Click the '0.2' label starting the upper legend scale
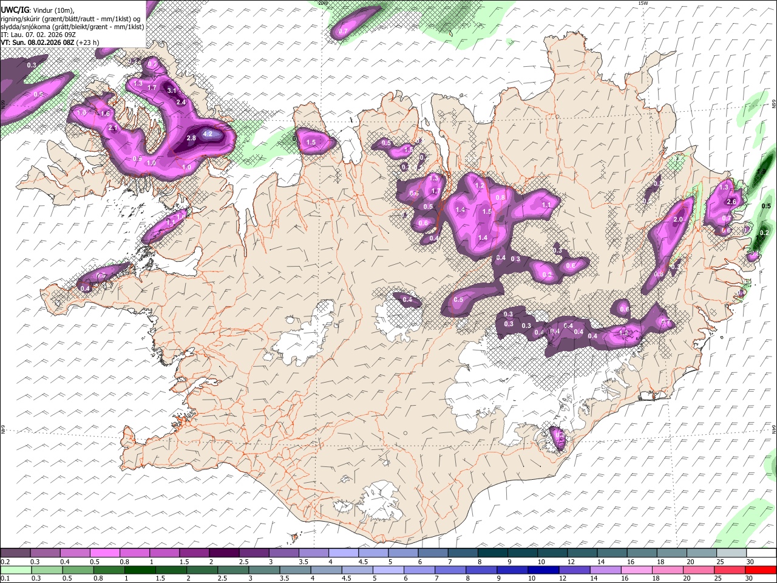This screenshot has width=777, height=583. 5,562
